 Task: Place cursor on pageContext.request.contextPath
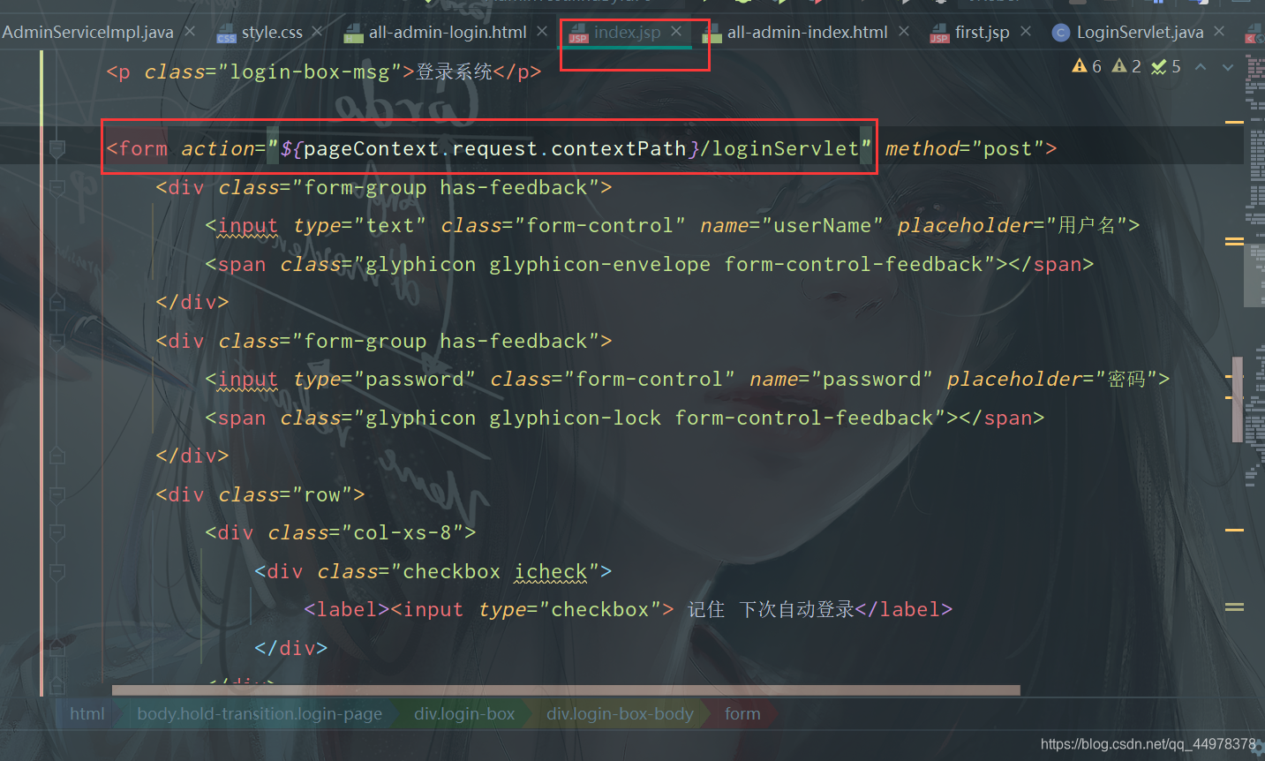coord(494,149)
